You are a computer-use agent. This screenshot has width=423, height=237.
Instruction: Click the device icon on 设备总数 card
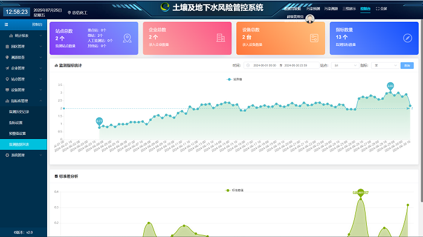(x=314, y=38)
